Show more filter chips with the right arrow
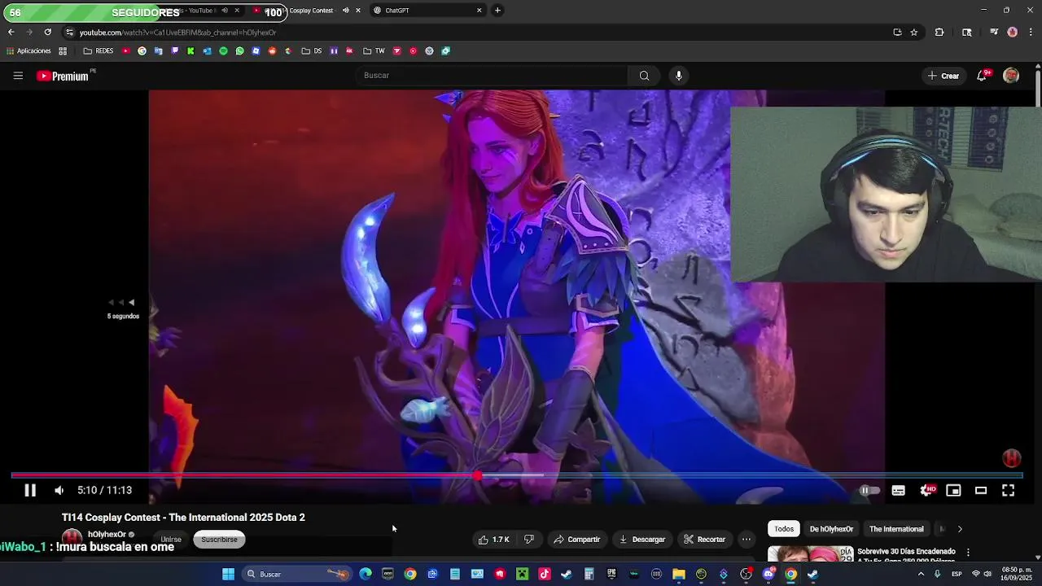Viewport: 1042px width, 586px height. (959, 529)
